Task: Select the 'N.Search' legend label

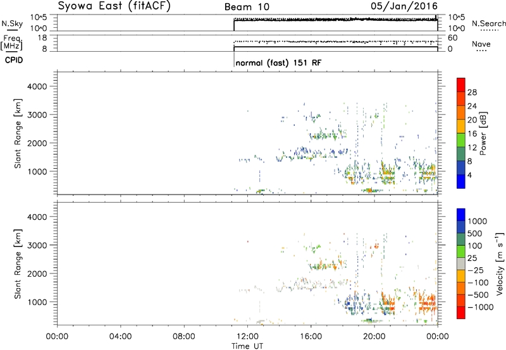Action: [488, 23]
